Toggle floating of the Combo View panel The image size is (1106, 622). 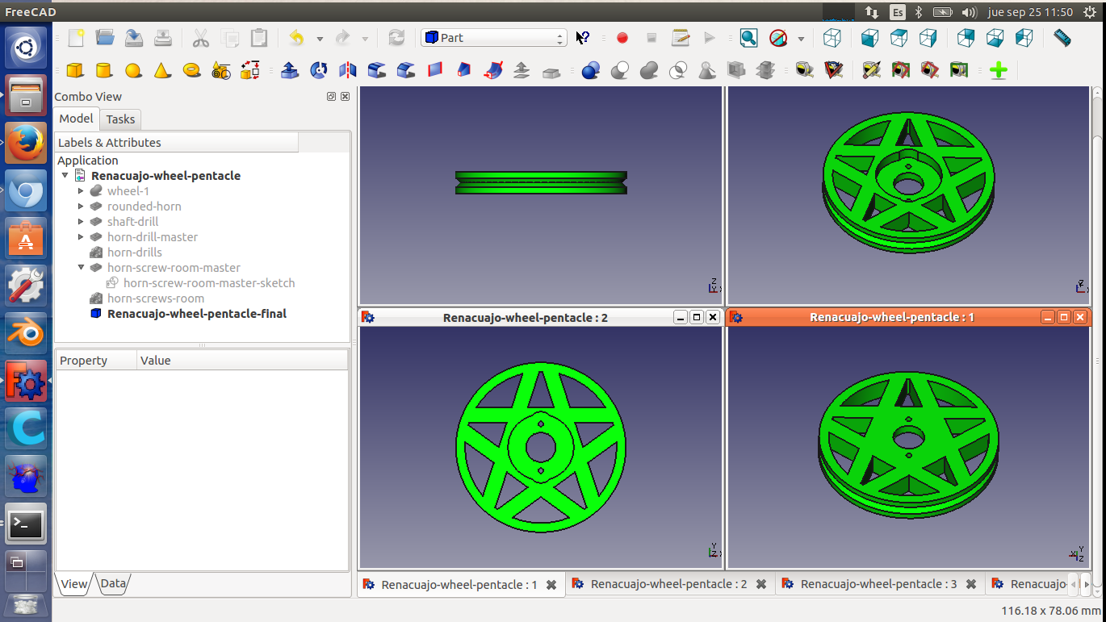click(x=331, y=97)
